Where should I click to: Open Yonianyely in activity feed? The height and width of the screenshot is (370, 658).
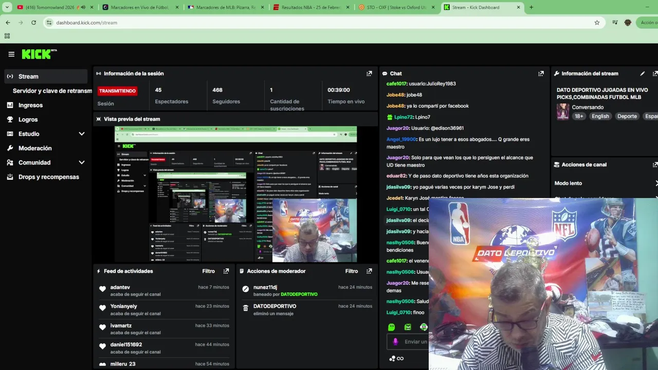coord(123,306)
